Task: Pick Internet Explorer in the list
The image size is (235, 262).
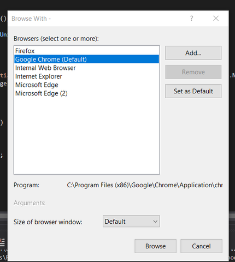Action: coord(86,76)
